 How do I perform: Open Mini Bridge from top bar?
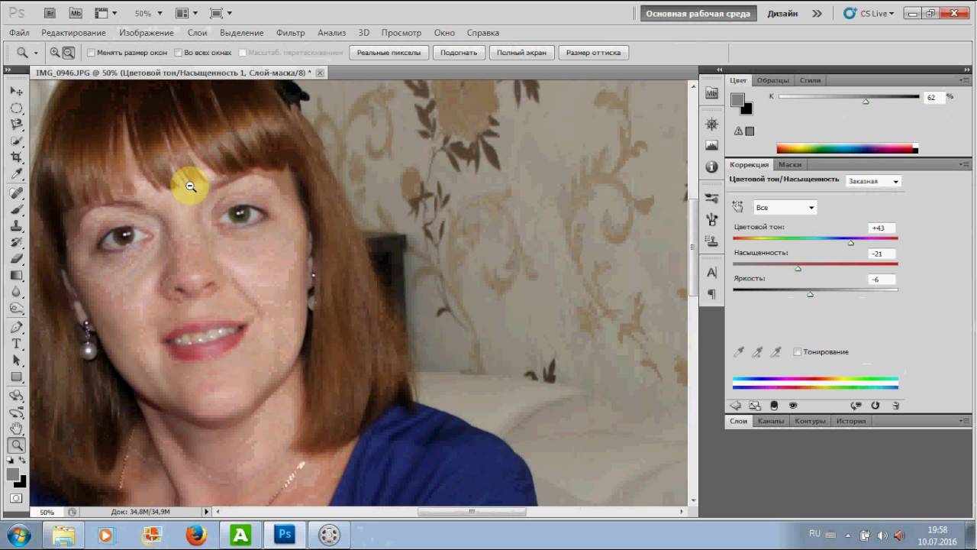(75, 13)
